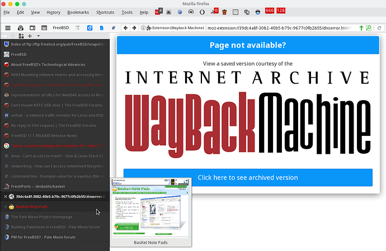The image size is (386, 251).
Task: Click the moz-extension URL address field
Action: pyautogui.click(x=279, y=28)
